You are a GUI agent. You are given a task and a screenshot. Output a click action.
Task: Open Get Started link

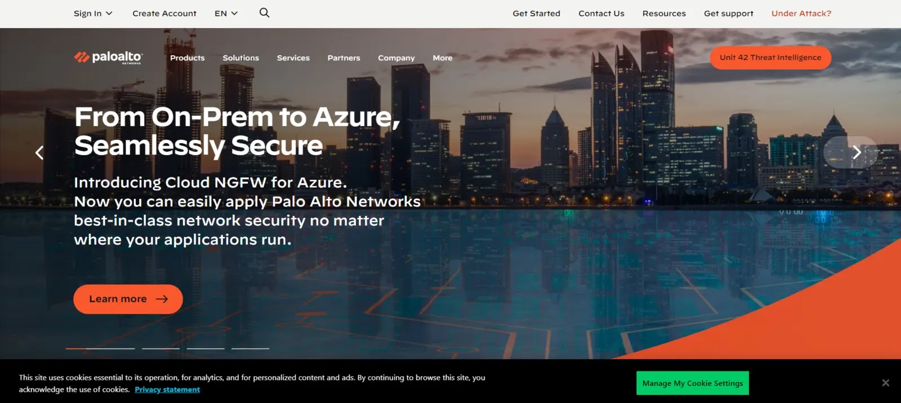pos(536,13)
